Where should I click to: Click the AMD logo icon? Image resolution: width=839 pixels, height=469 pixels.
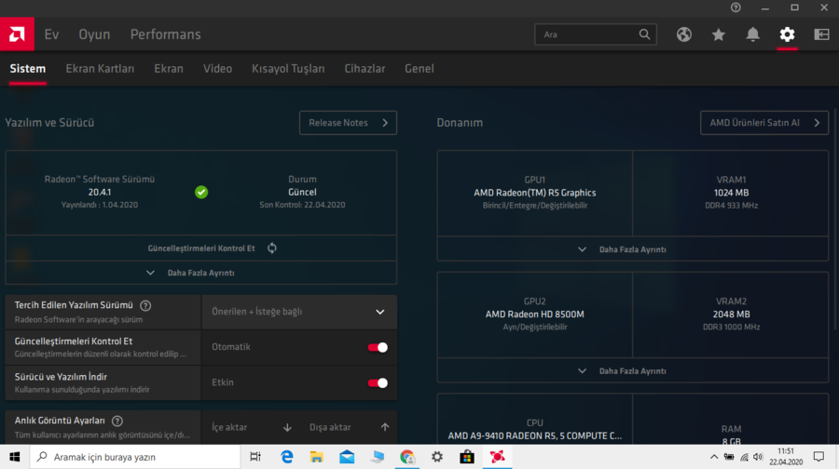[x=17, y=34]
